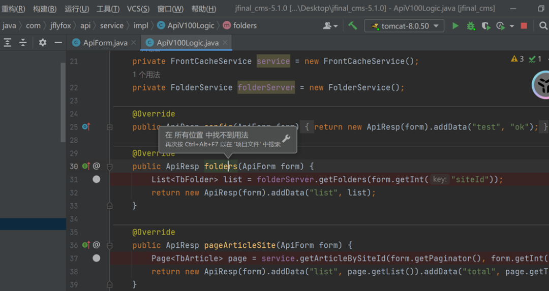Click the @ gutter marker on line 30
549x291 pixels.
96,166
